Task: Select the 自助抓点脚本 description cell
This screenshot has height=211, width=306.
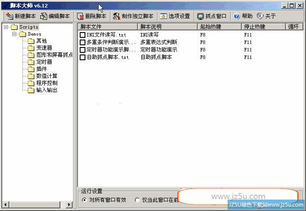Action: point(156,57)
